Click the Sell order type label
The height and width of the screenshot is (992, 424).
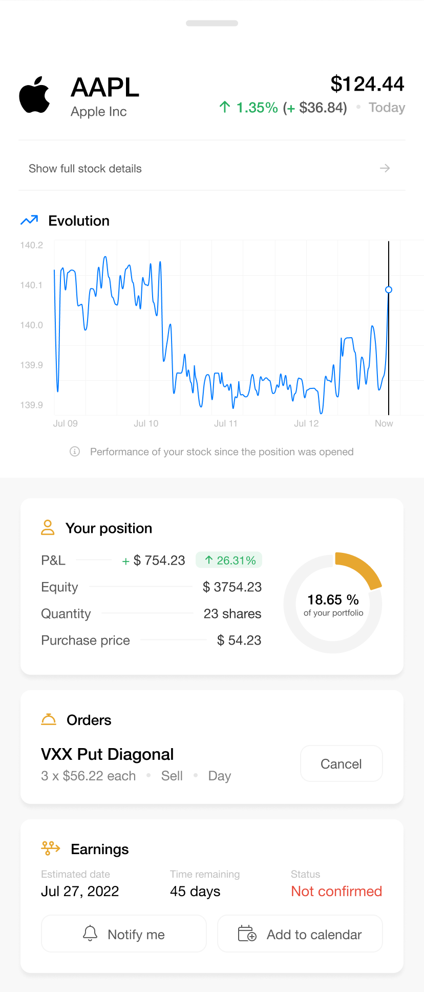click(172, 776)
